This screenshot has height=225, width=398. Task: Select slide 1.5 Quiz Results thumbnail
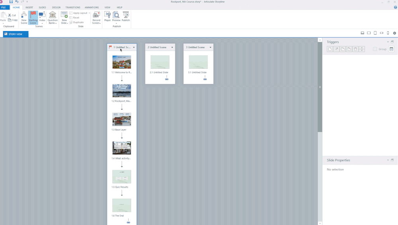coord(122,177)
